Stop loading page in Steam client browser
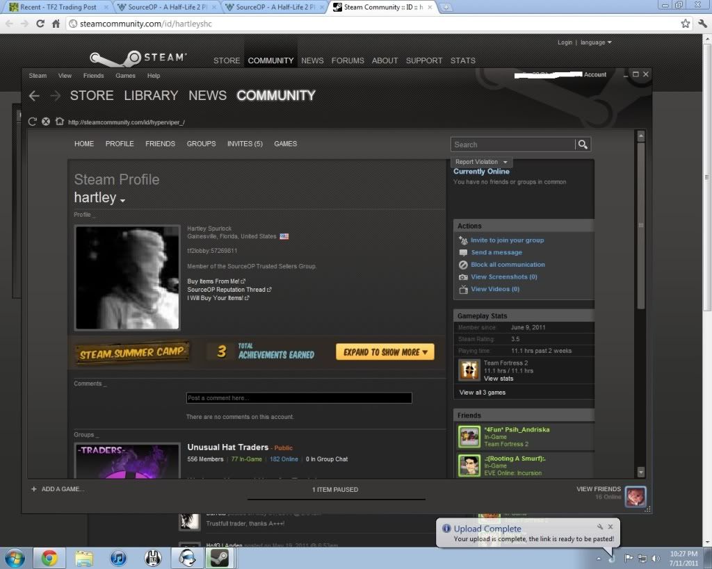The width and height of the screenshot is (712, 569). tap(46, 122)
